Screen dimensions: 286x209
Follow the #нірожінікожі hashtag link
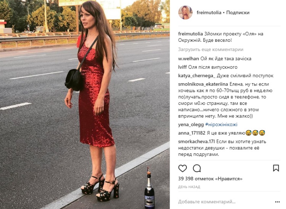[221, 125]
